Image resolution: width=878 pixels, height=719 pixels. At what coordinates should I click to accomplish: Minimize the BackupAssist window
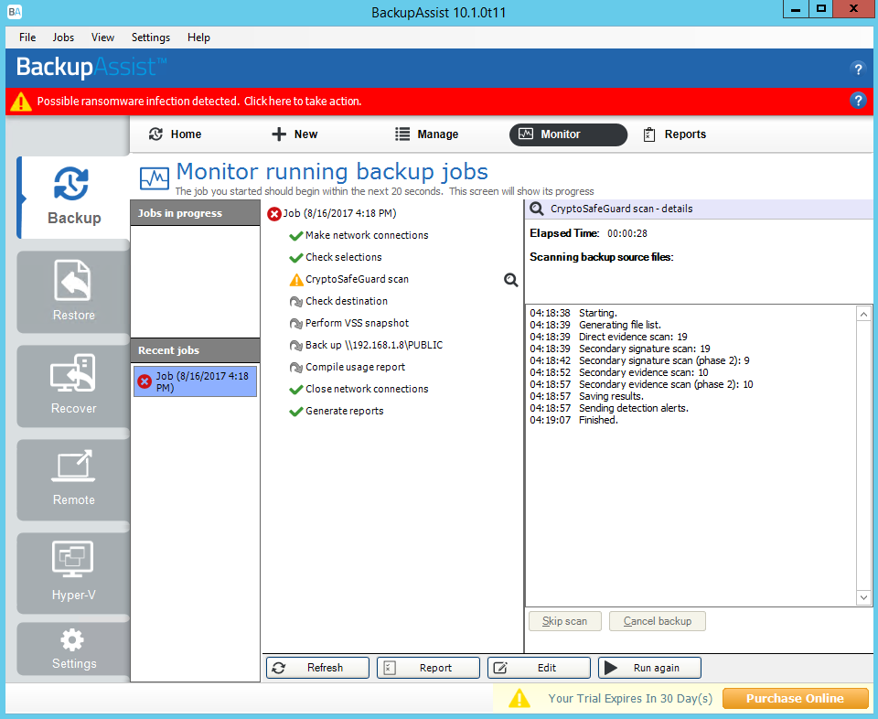pos(795,9)
